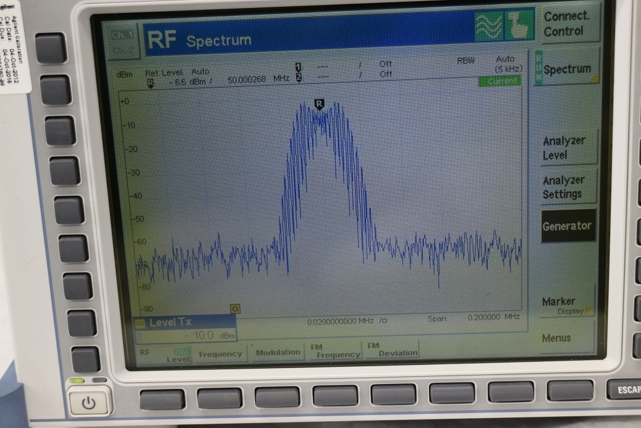This screenshot has width=641, height=428.
Task: Select the Modulation tab at bottom
Action: 278,353
